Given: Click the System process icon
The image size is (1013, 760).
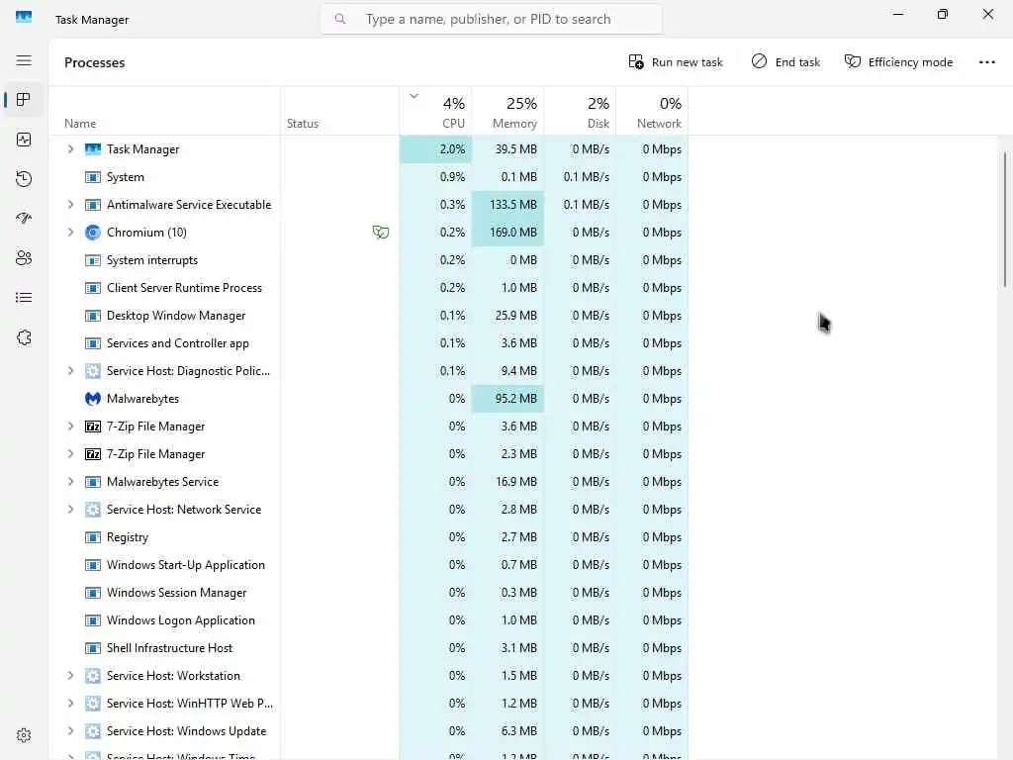Looking at the screenshot, I should click(x=93, y=177).
